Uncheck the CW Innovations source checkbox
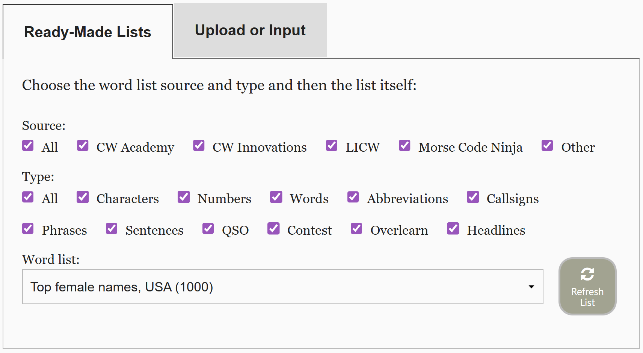This screenshot has height=353, width=643. [199, 145]
